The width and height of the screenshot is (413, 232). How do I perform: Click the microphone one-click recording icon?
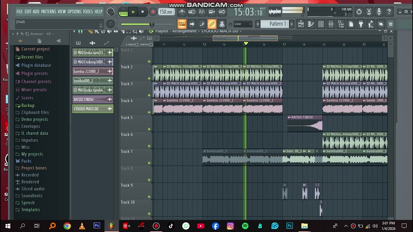point(379,12)
